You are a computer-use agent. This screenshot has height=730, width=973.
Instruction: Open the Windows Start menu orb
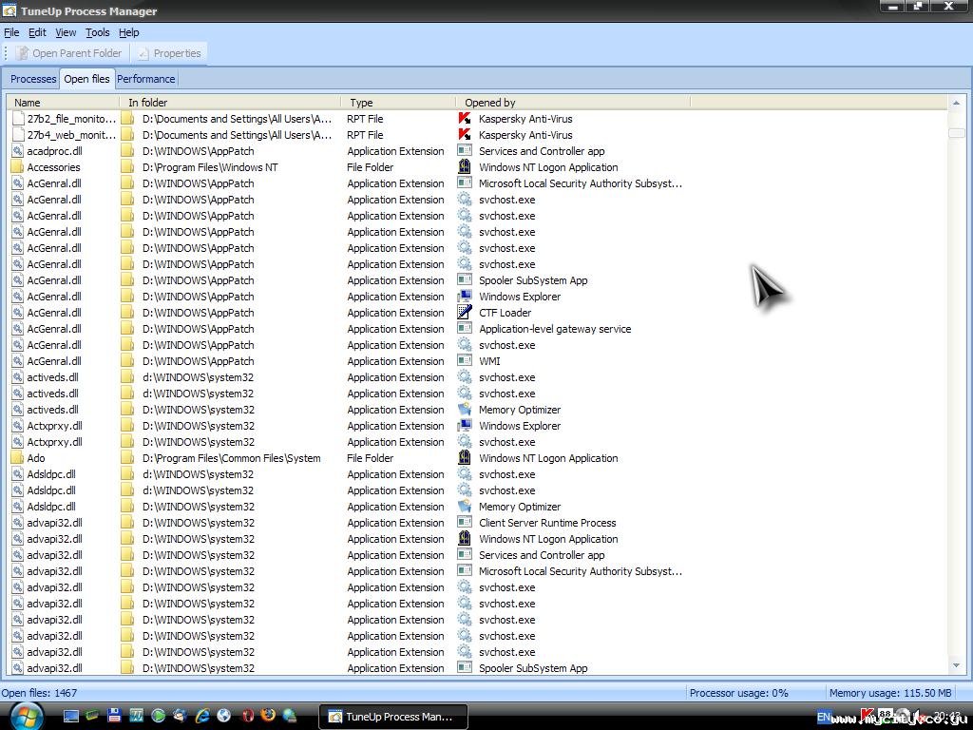coord(26,716)
